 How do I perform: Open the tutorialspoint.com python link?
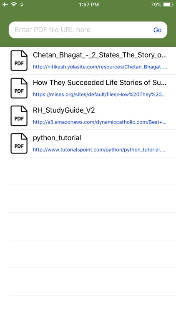(x=99, y=150)
